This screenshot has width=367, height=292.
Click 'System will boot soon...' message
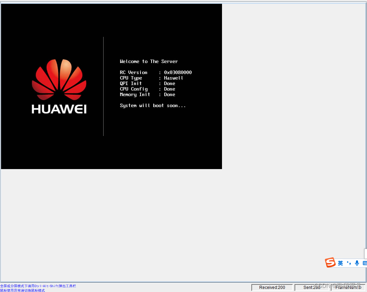pyautogui.click(x=153, y=105)
